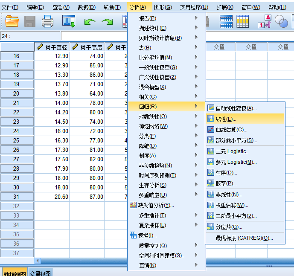
Task: Open the 文件(F) menu
Action: click(10, 7)
